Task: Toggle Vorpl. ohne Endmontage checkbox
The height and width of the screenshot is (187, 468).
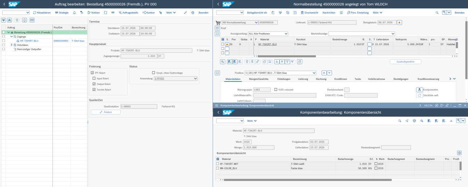Action: 154,73
